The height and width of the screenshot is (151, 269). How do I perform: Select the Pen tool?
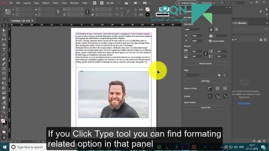(4, 59)
